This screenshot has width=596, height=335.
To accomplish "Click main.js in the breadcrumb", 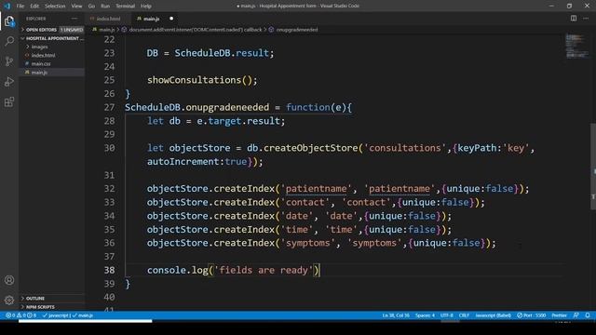I will pyautogui.click(x=107, y=30).
